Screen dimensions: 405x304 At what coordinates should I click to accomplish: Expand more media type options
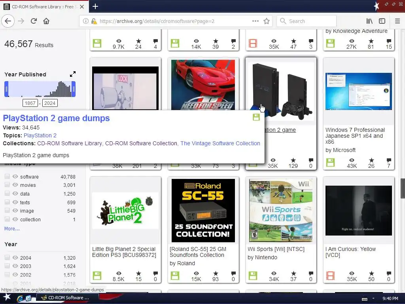pyautogui.click(x=12, y=228)
